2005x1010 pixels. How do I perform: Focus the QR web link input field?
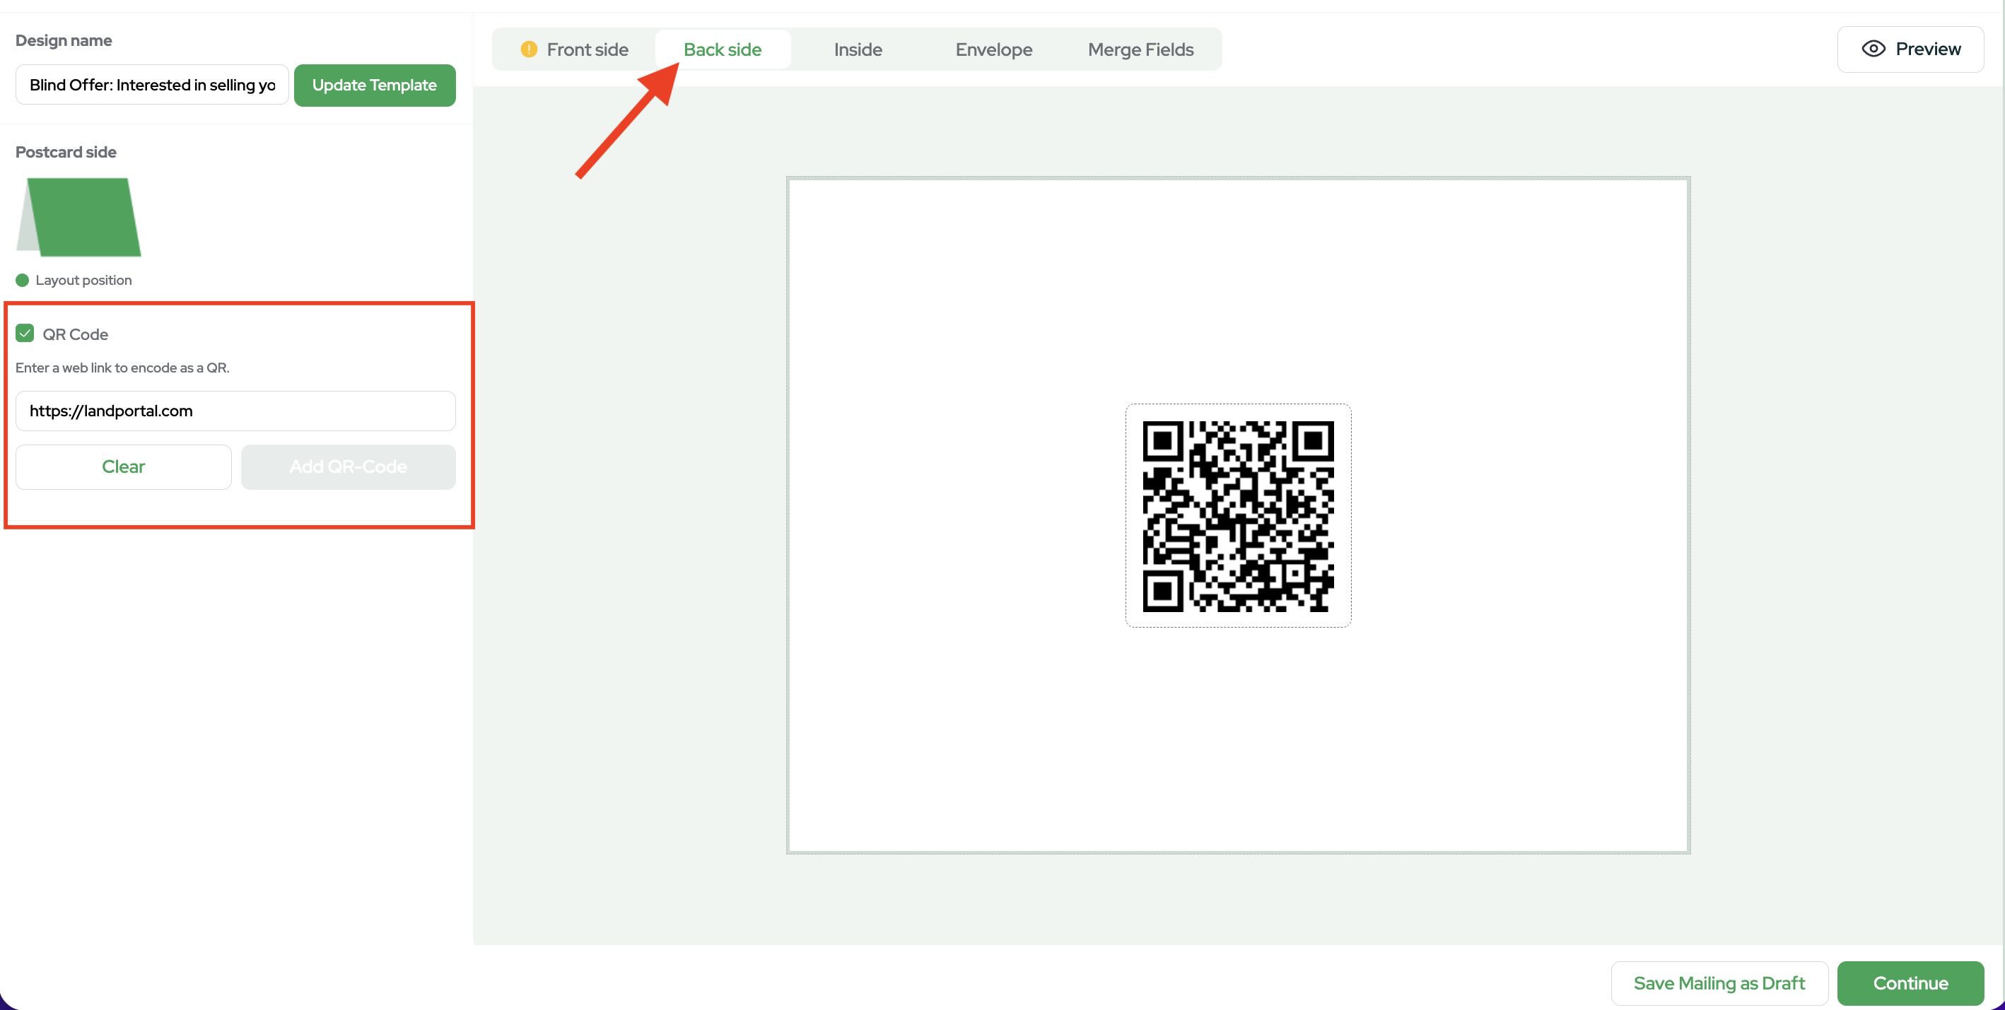click(x=235, y=411)
